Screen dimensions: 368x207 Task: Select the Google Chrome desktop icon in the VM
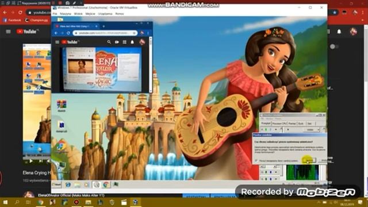click(62, 147)
